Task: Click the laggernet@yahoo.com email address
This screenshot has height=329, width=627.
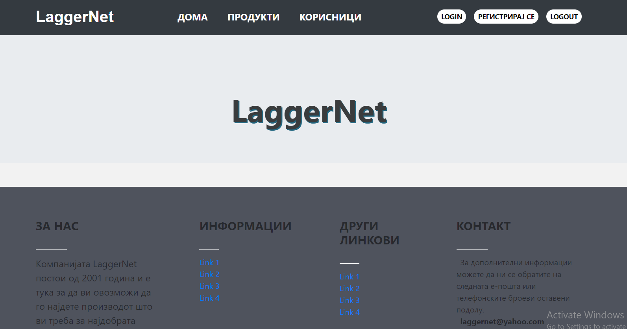Action: click(502, 322)
